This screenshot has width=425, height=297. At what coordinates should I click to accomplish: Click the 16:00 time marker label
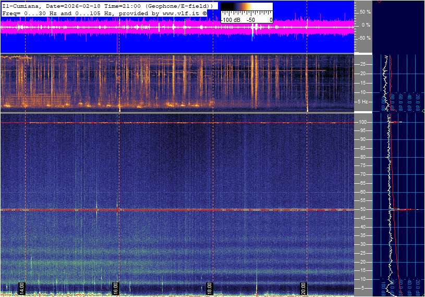116,288
